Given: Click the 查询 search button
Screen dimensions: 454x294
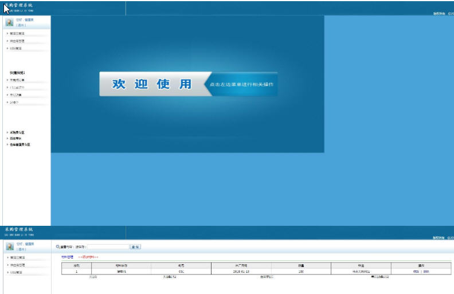Looking at the screenshot, I should 135,247.
